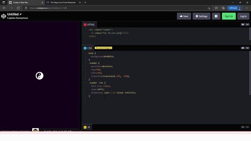This screenshot has height=141, width=251.
Task: Close the Yin Yang Icon Font Awesome tab
Action: (80, 3)
